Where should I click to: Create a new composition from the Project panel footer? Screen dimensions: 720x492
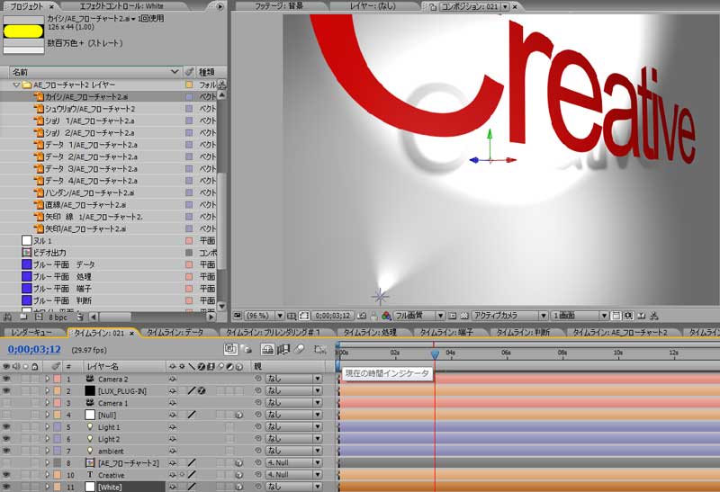tap(39, 317)
